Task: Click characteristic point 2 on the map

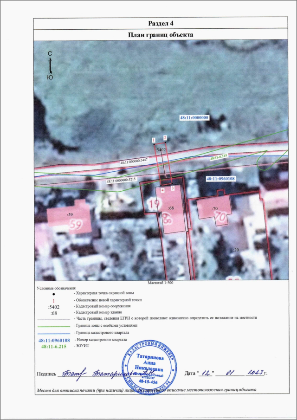Action: 165,141
